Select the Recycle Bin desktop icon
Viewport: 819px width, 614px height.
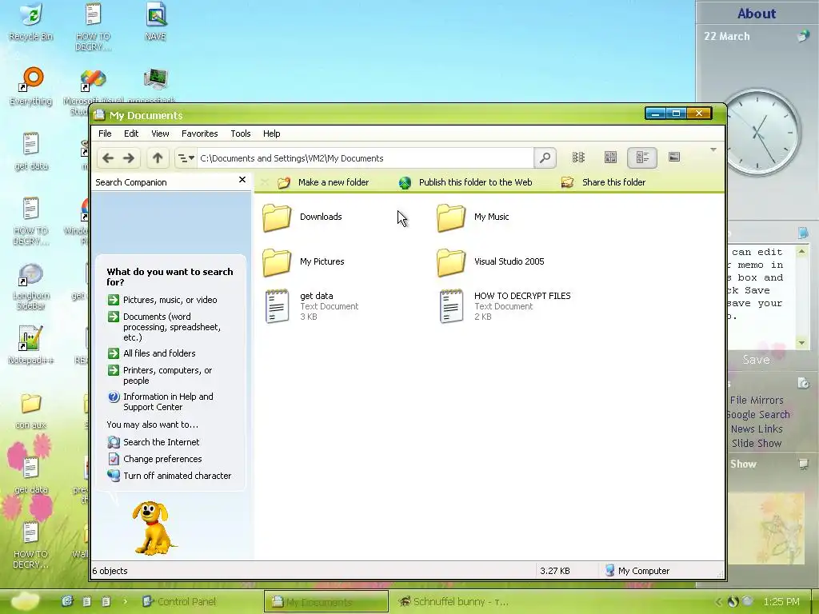pyautogui.click(x=31, y=22)
